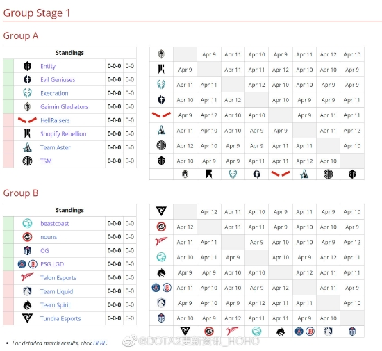Open the Execration team link
Viewport: 382px width, 351px height.
54,93
